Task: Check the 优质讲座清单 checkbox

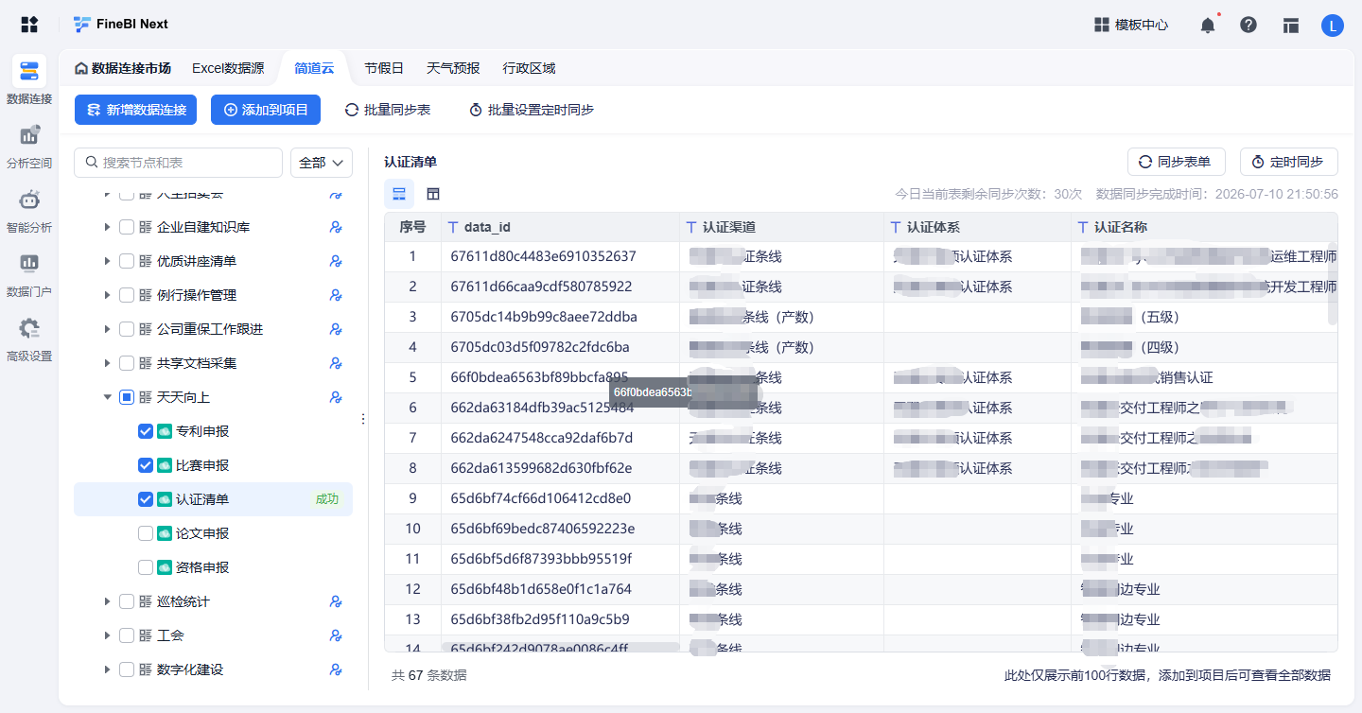Action: pyautogui.click(x=127, y=261)
